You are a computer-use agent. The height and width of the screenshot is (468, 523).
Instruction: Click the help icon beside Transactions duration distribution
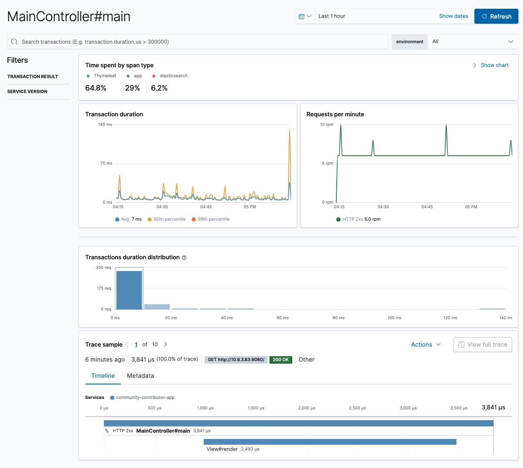[184, 258]
